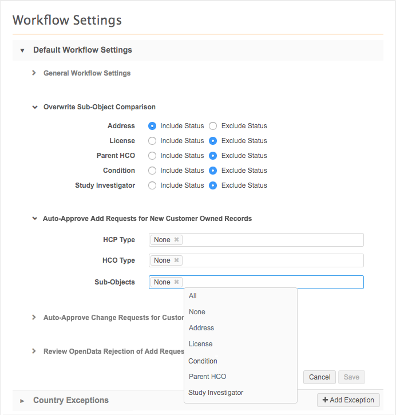Image resolution: width=396 pixels, height=415 pixels.
Task: Remove the None tag from Sub-Objects
Action: [177, 282]
